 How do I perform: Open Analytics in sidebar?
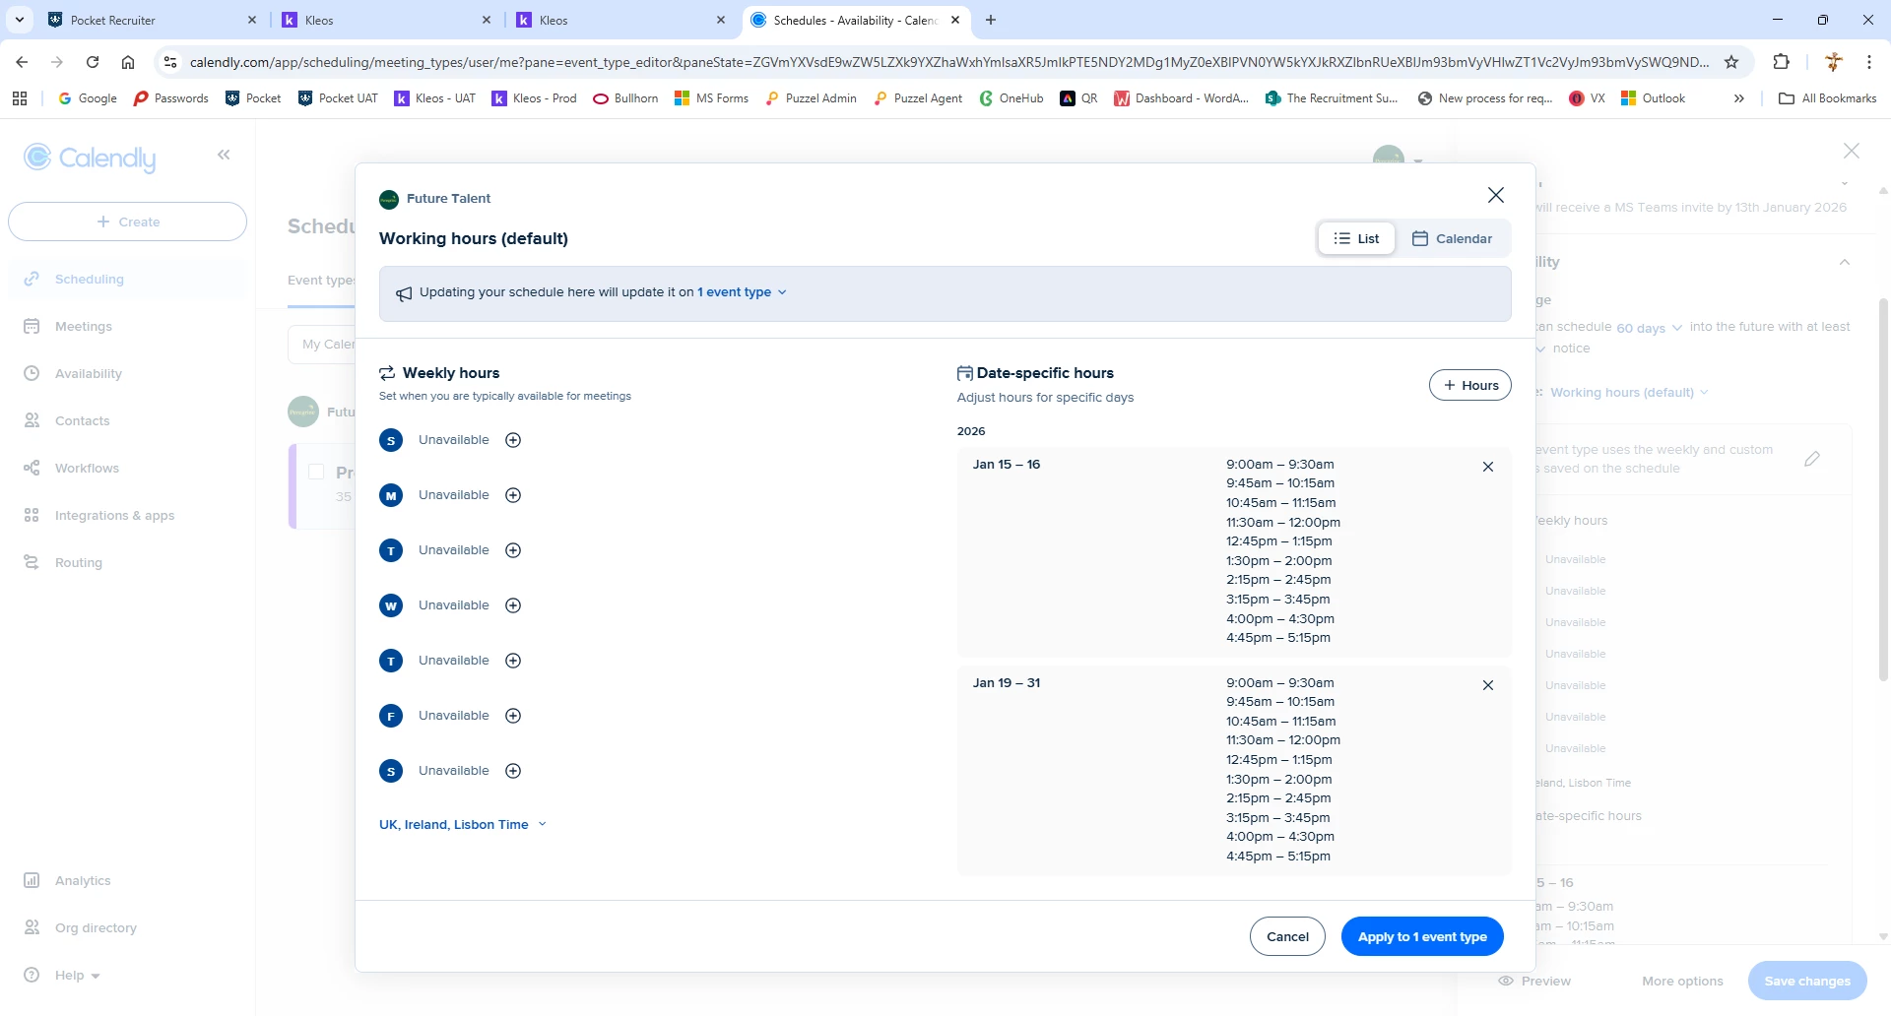128,880
